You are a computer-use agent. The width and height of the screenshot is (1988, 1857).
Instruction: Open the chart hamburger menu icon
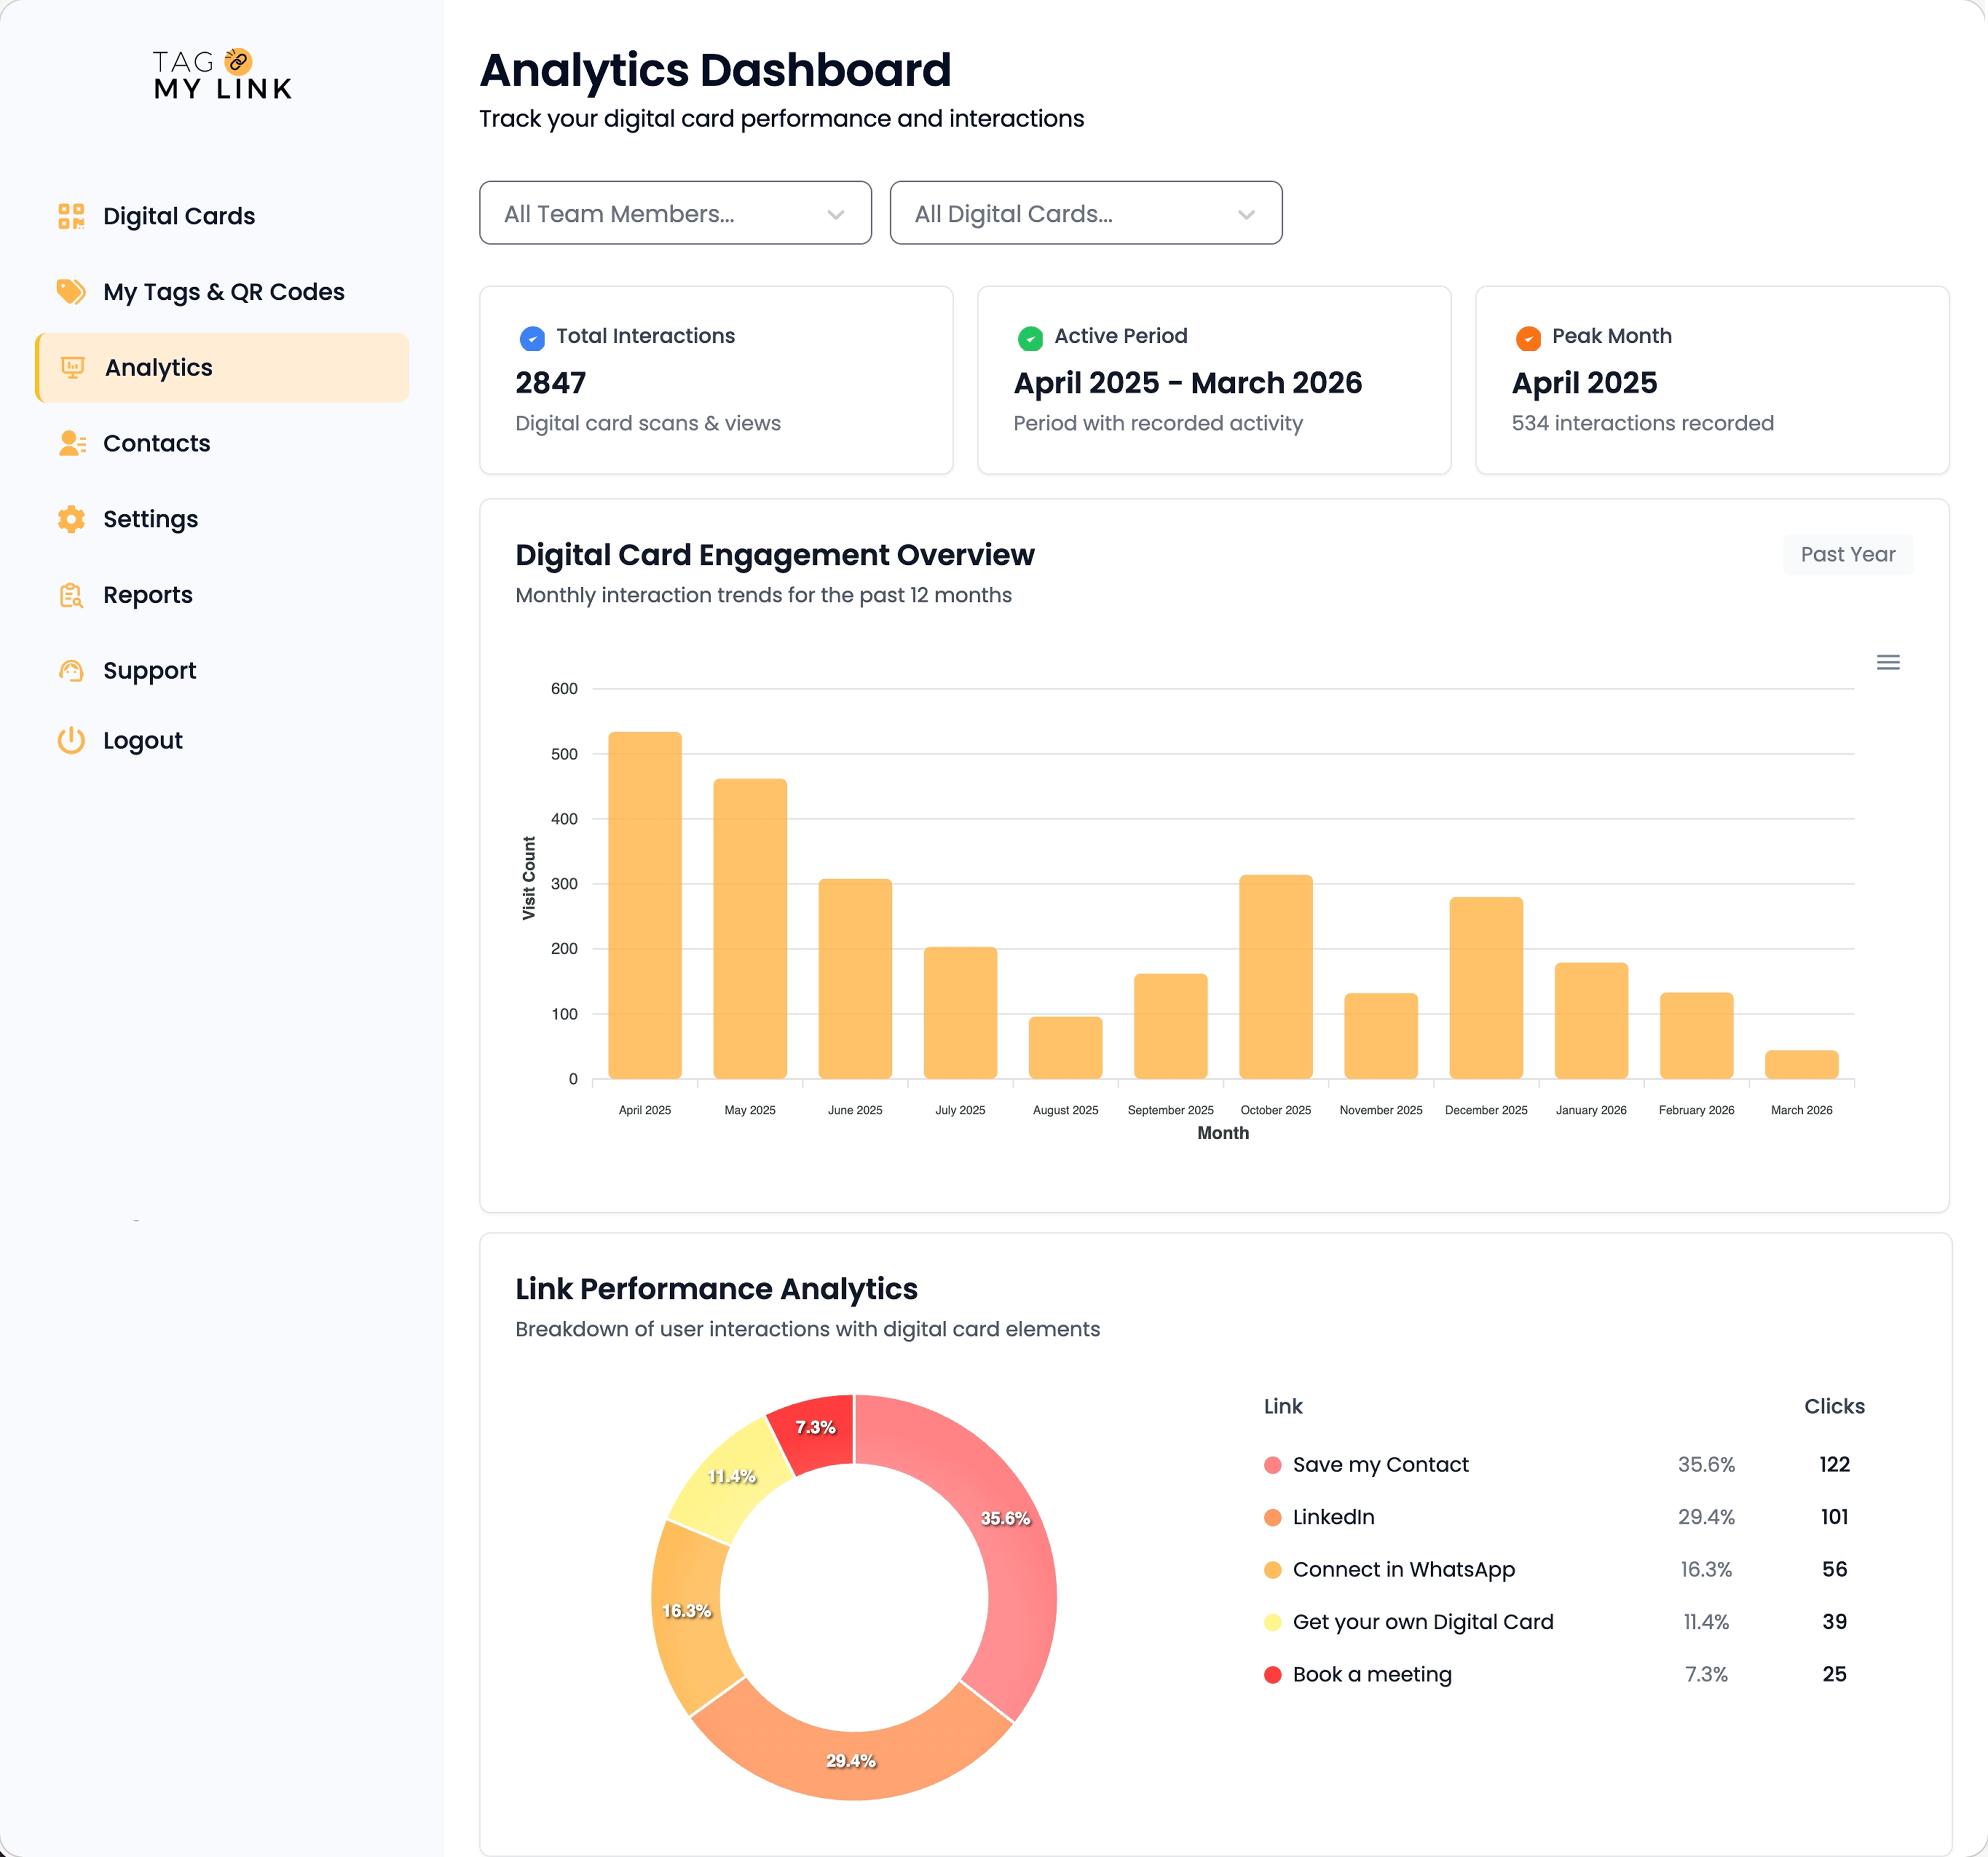1888,662
